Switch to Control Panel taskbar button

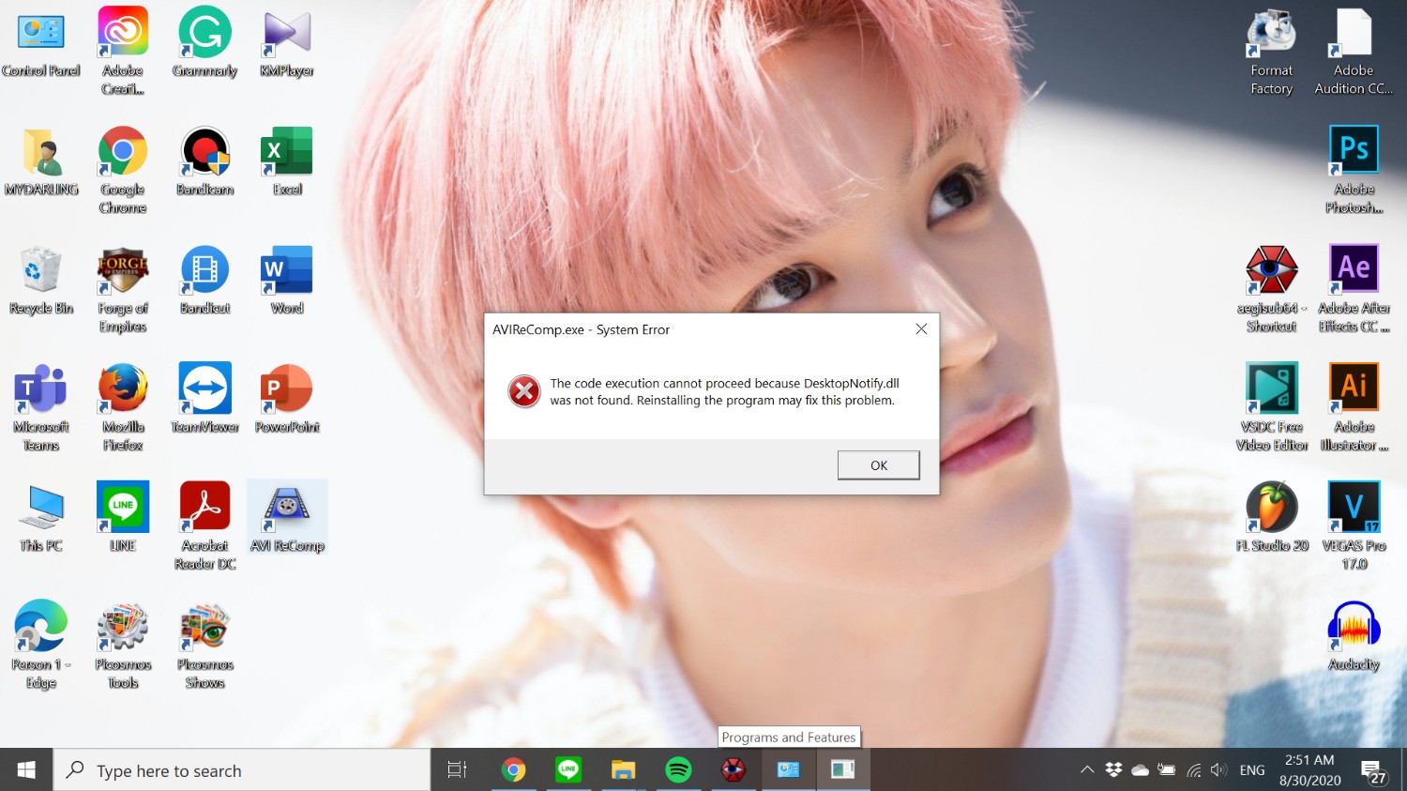(788, 769)
